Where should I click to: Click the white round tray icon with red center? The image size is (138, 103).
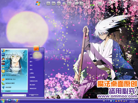111,101
